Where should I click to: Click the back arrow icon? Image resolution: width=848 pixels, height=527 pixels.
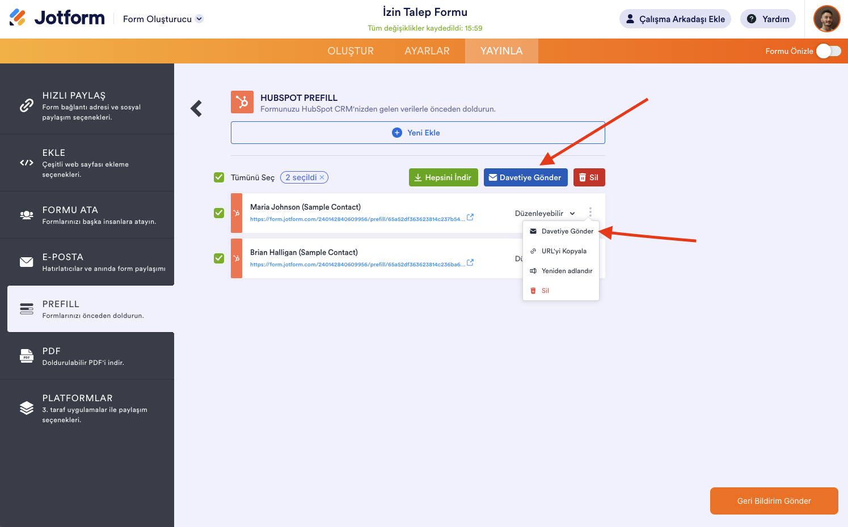pyautogui.click(x=196, y=108)
